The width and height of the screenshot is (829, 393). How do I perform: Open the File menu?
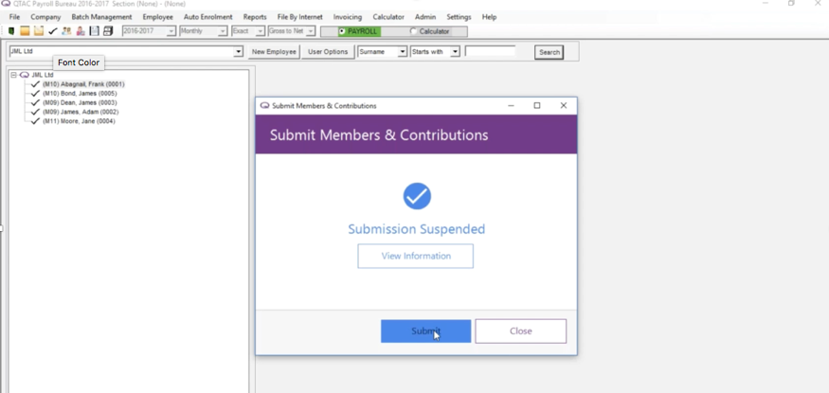click(15, 17)
